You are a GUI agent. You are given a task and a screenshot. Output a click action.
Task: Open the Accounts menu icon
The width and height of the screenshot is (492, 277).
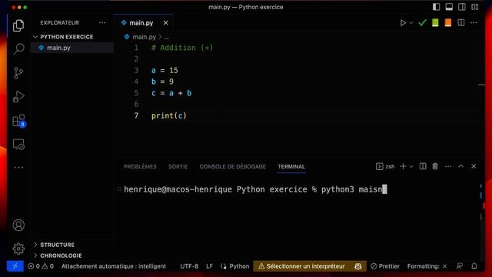click(x=18, y=225)
